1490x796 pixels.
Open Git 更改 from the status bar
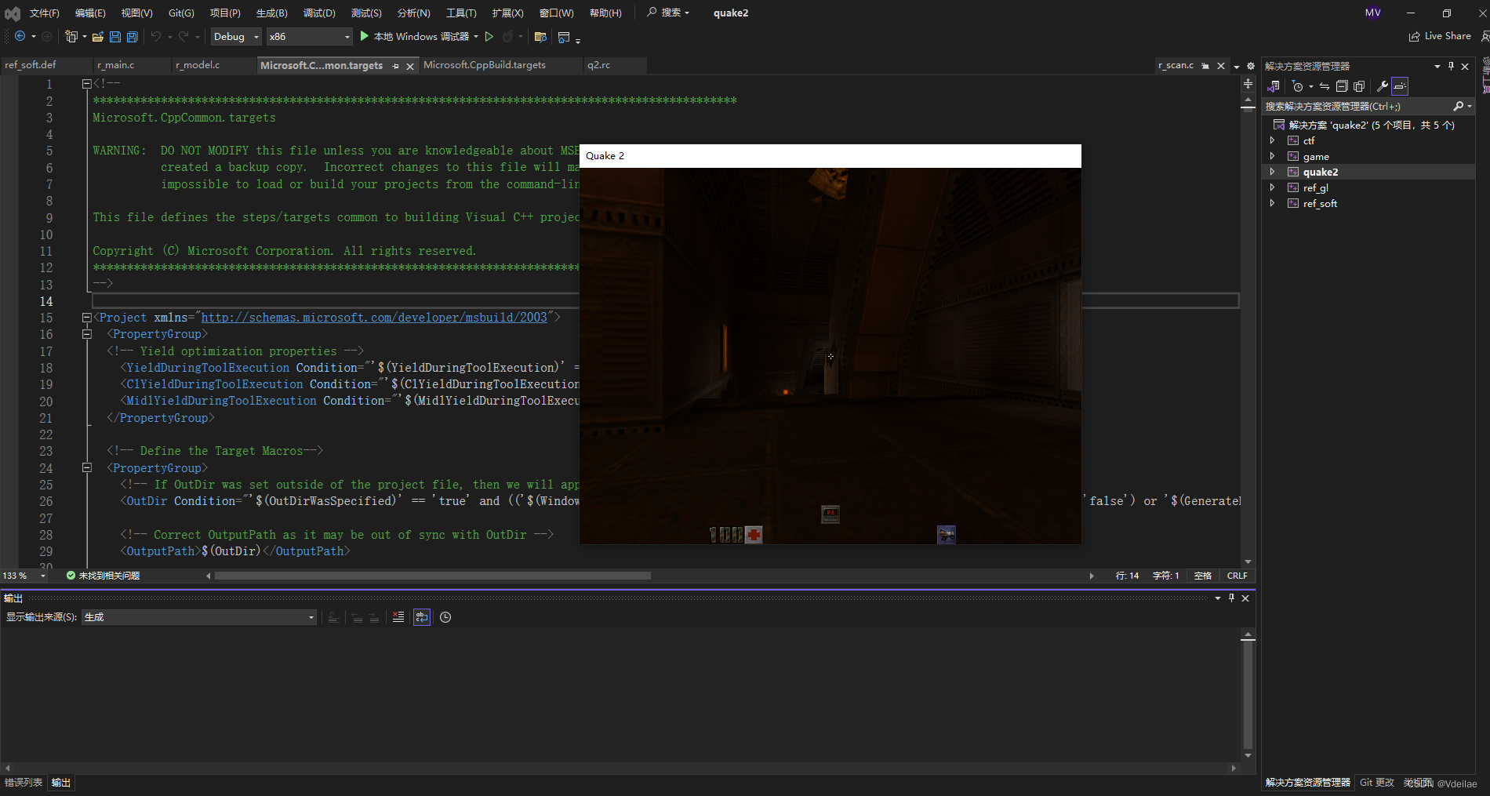1376,783
